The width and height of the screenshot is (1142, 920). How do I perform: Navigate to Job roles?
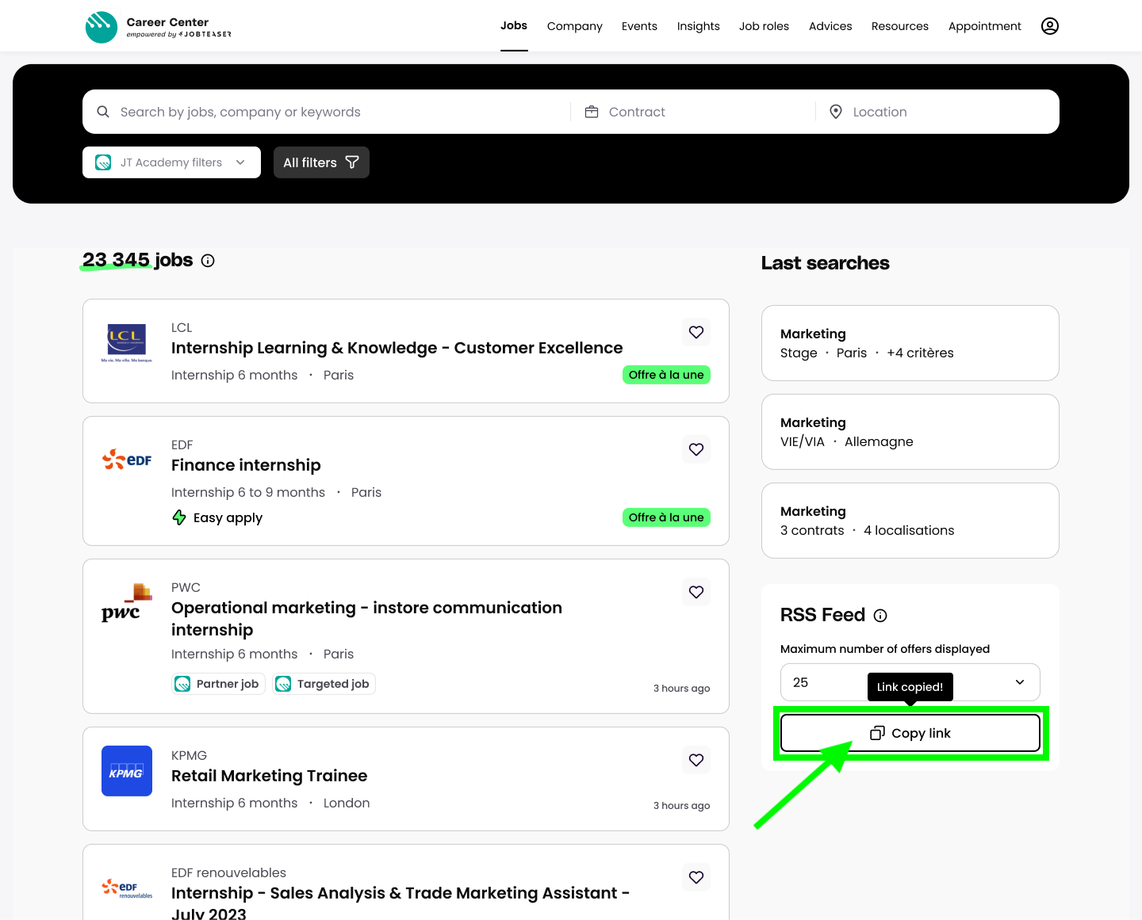(x=764, y=26)
